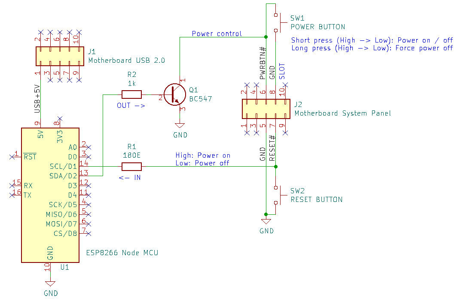This screenshot has width=470, height=305.
Task: Select the 'PWRBTN#' label
Action: coord(262,63)
